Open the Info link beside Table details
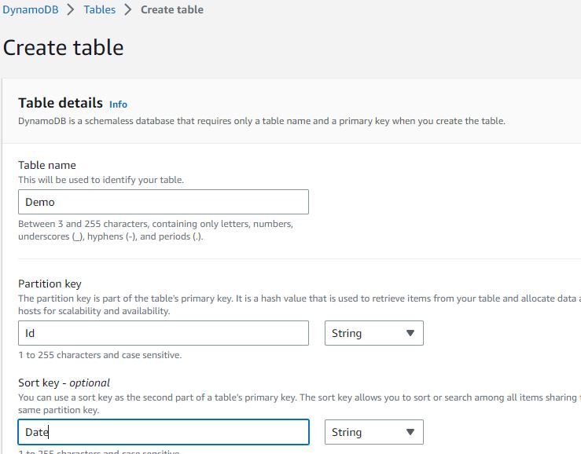The height and width of the screenshot is (454, 581). (x=118, y=104)
